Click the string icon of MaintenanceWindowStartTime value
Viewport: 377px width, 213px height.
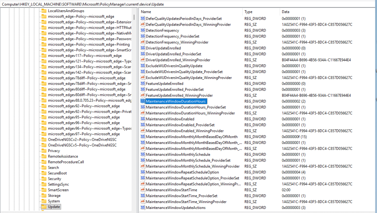pyautogui.click(x=143, y=190)
